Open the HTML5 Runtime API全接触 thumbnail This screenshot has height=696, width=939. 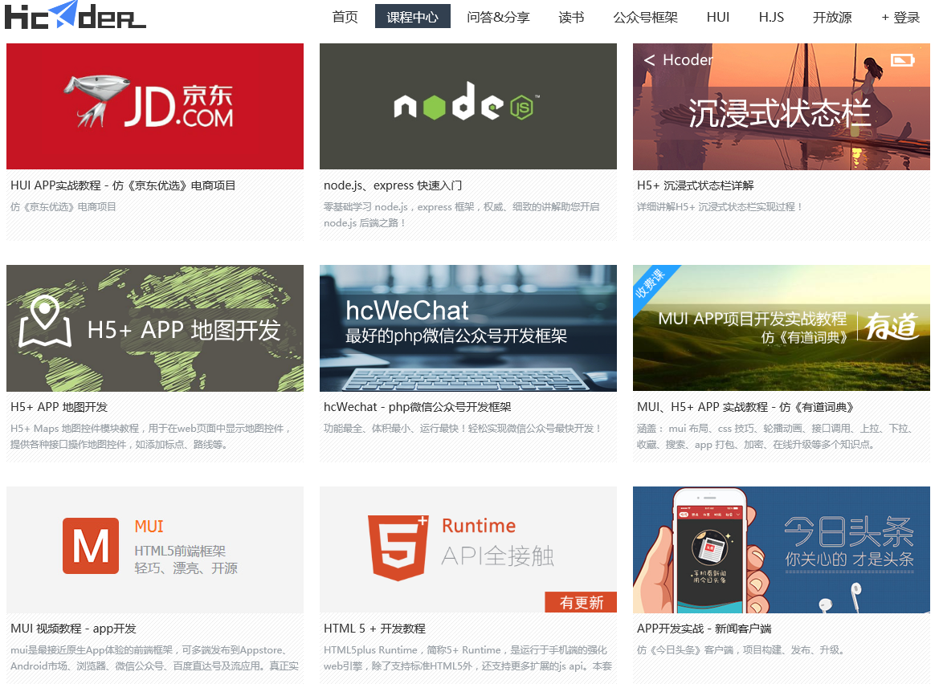pyautogui.click(x=468, y=549)
